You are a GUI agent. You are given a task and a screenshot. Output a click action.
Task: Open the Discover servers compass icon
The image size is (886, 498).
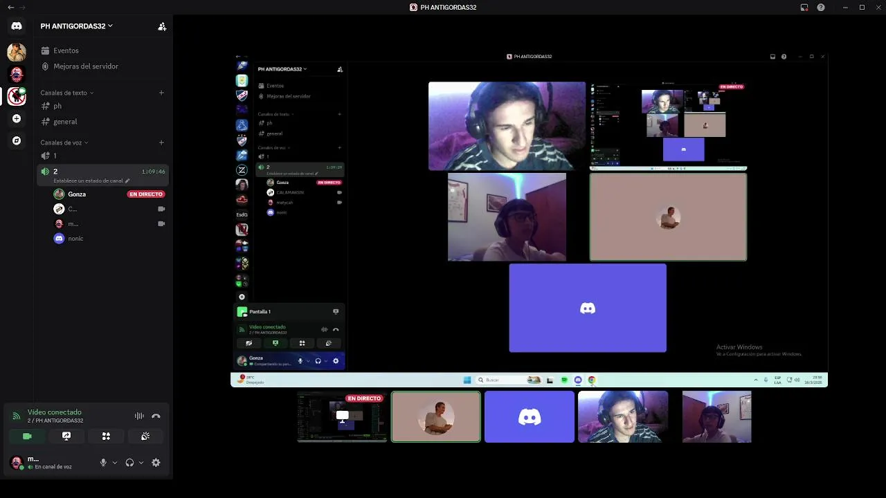(17, 140)
